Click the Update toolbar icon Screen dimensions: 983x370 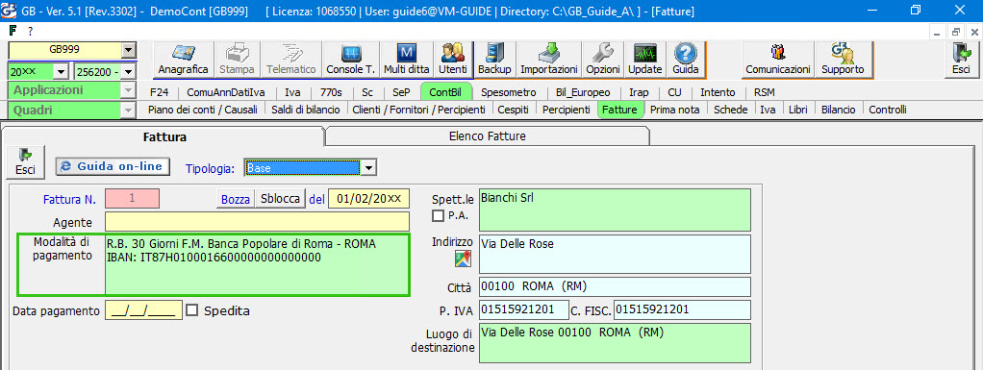coord(644,61)
